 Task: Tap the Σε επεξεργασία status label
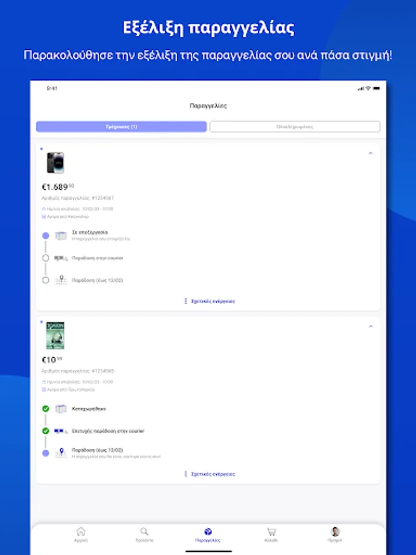coord(90,232)
